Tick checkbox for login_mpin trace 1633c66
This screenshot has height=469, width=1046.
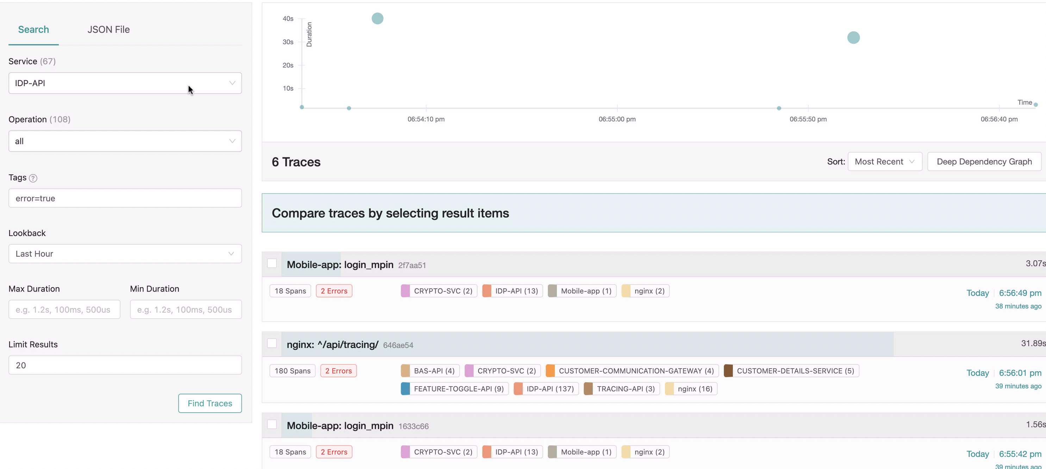272,424
